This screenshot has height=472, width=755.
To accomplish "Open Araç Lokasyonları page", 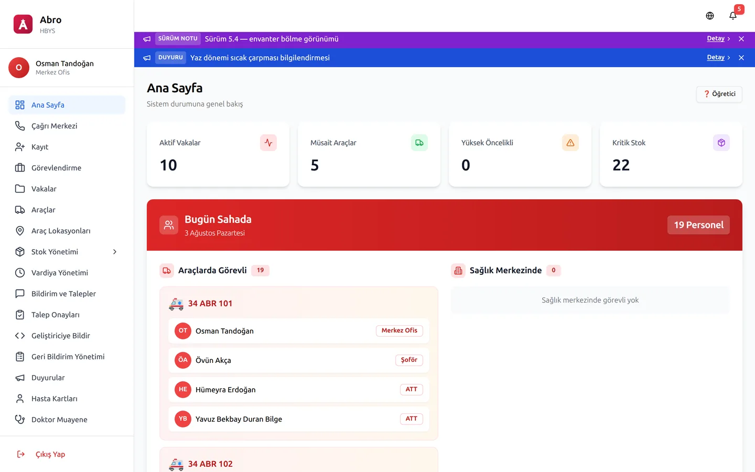I will tap(67, 231).
